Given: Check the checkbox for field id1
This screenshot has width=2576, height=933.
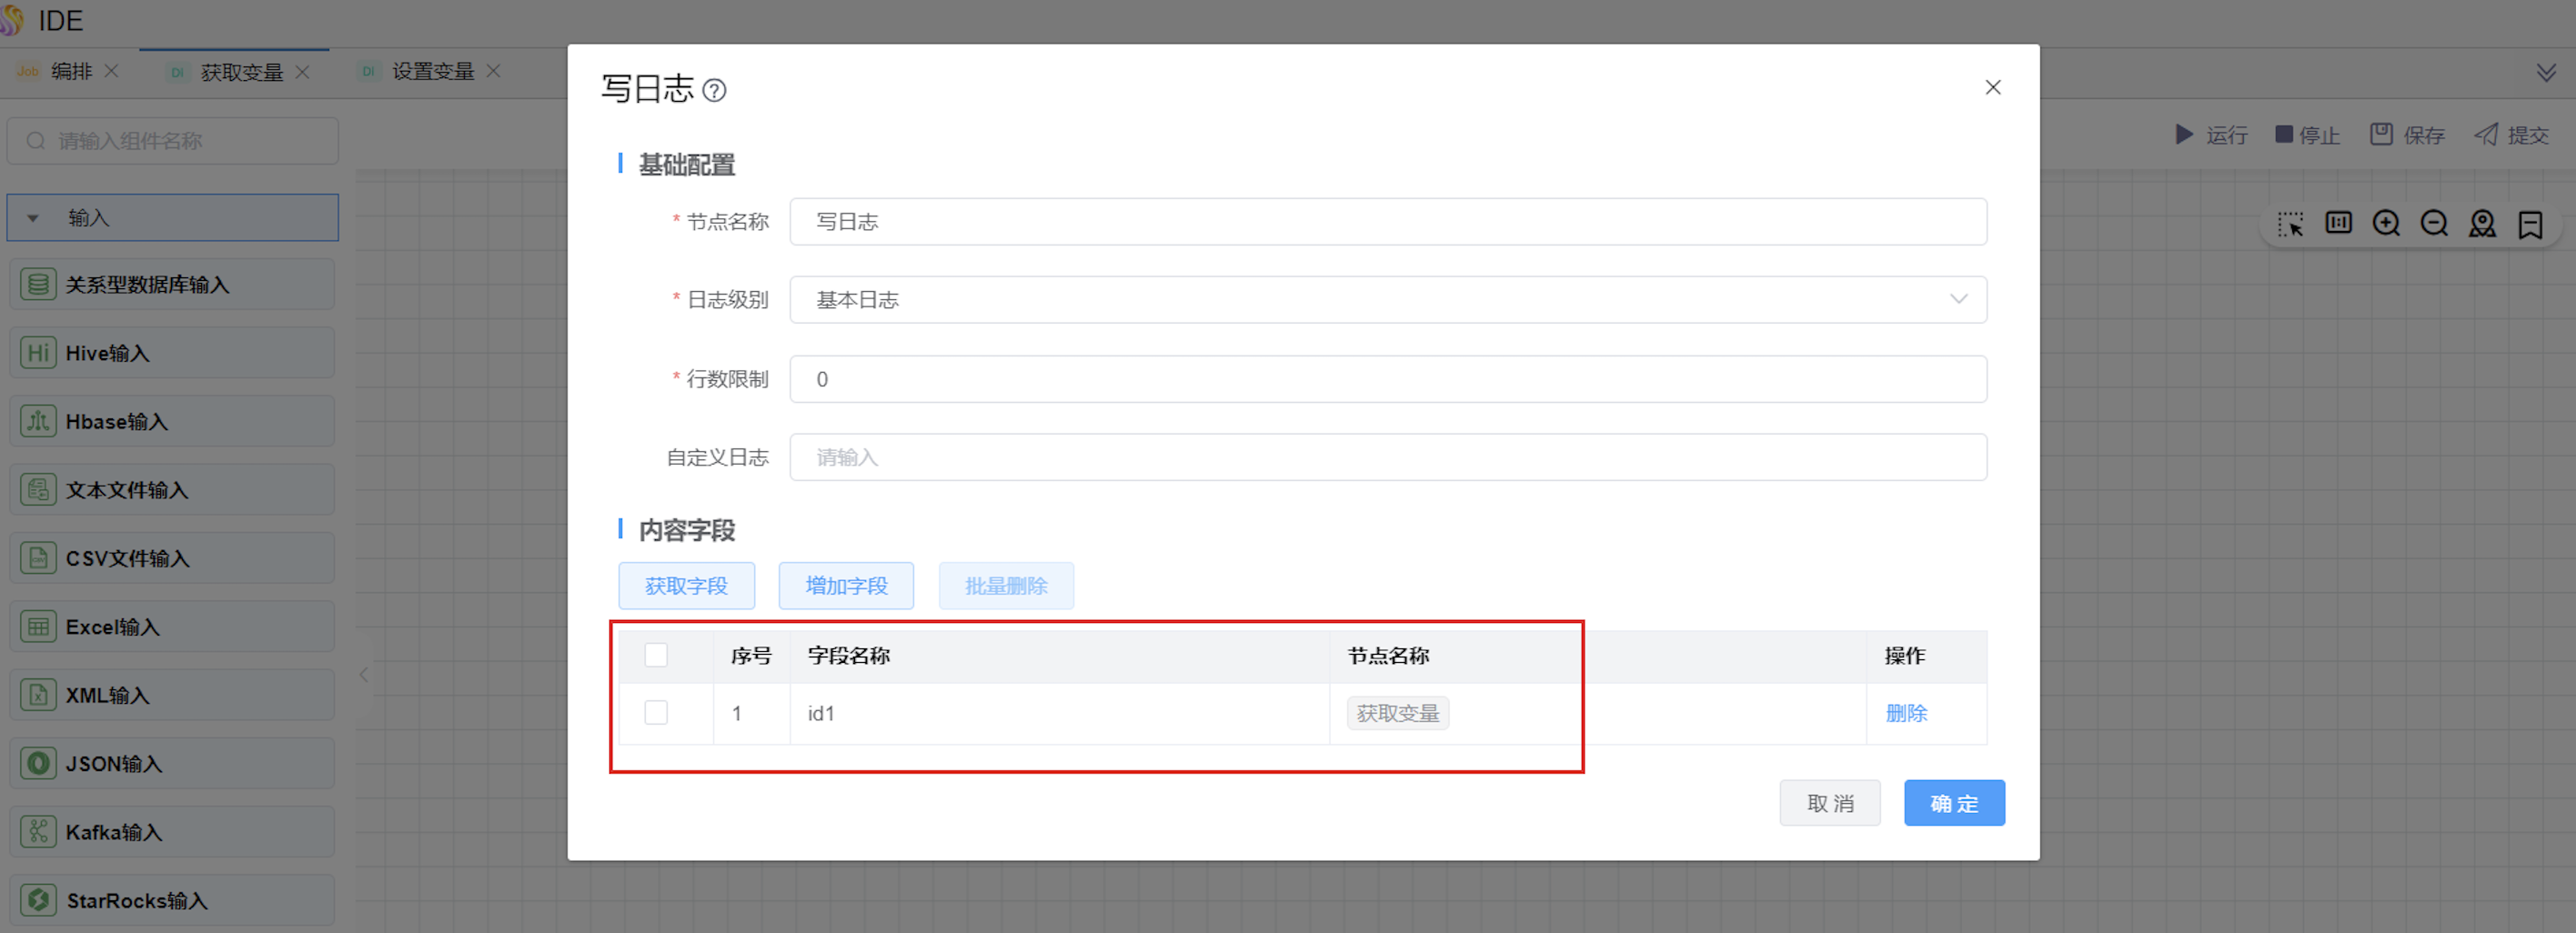Looking at the screenshot, I should point(657,713).
